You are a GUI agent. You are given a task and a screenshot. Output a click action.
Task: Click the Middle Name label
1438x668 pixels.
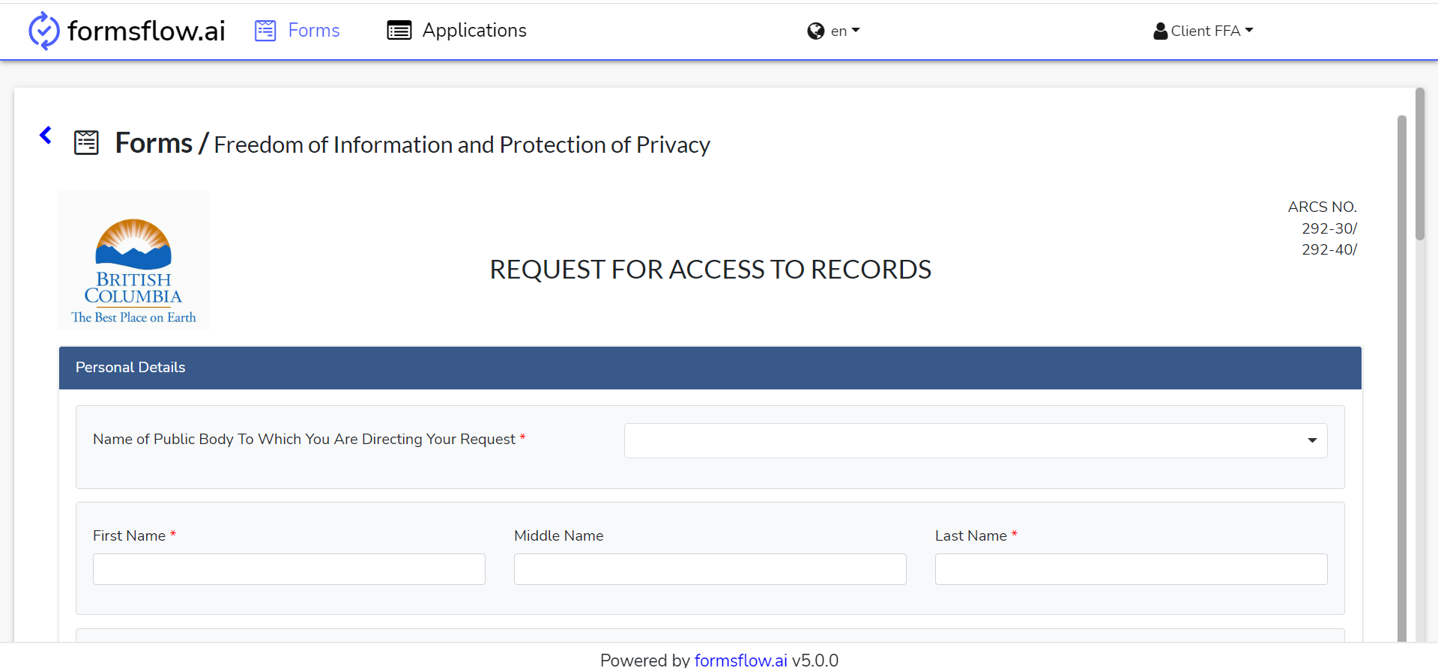coord(559,535)
